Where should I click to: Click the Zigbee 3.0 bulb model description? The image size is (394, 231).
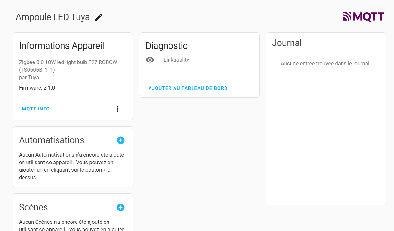tap(68, 66)
